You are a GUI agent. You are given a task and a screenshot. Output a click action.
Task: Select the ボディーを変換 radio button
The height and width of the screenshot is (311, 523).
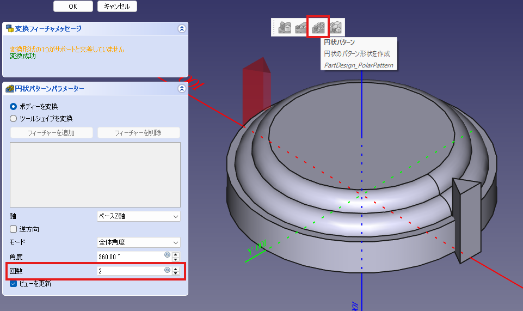(x=14, y=106)
